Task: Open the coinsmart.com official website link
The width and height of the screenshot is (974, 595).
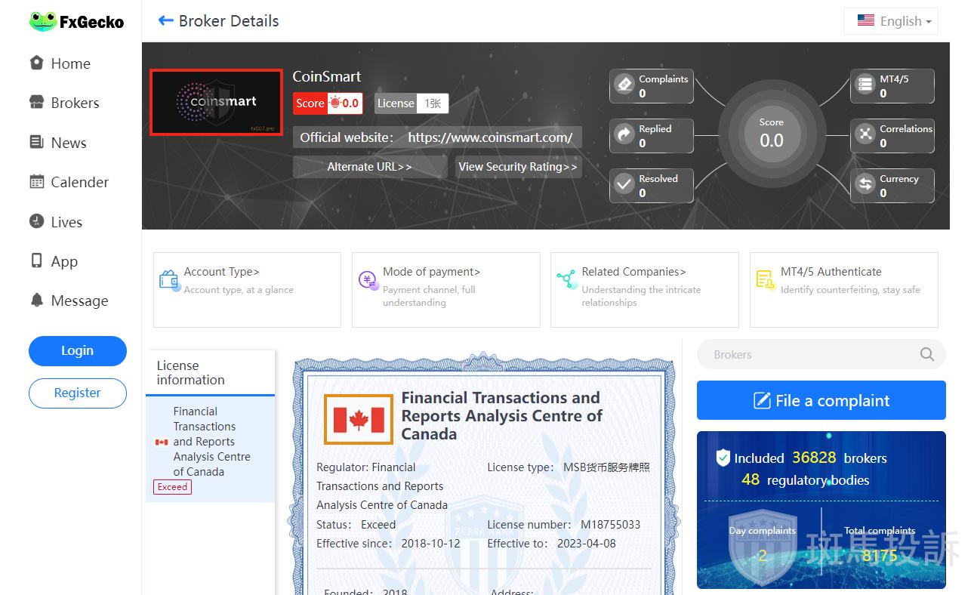Action: (490, 137)
